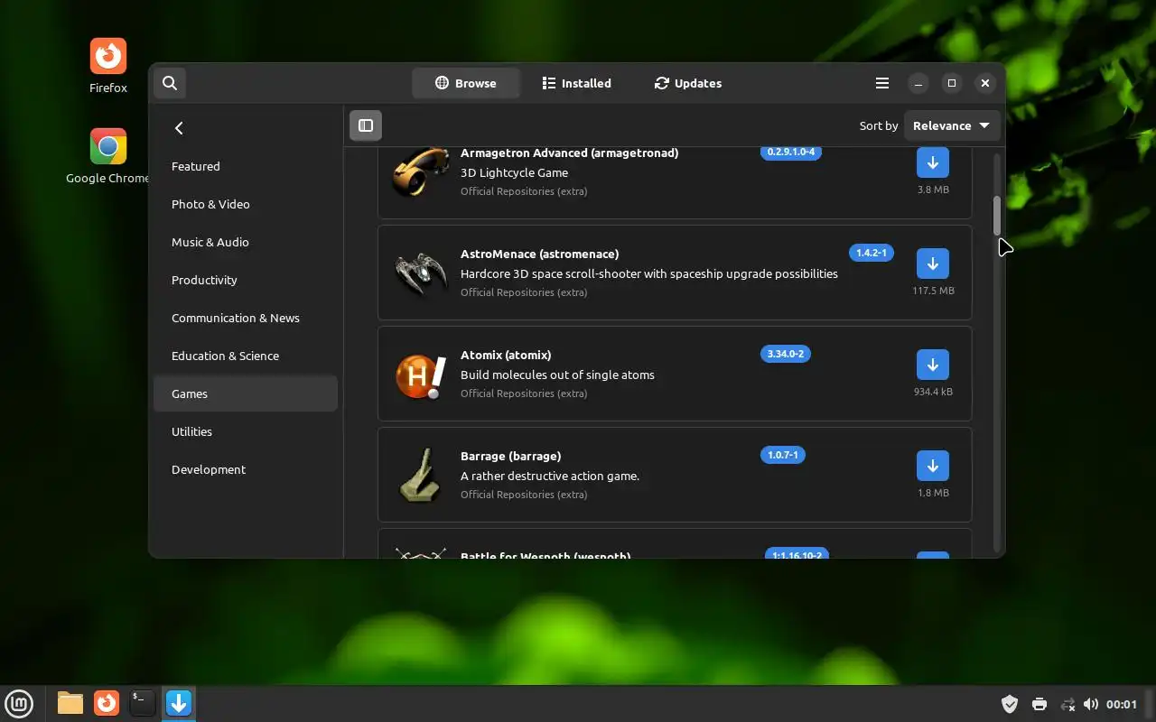This screenshot has height=722, width=1156.
Task: Switch to the Browse tab
Action: 466,83
